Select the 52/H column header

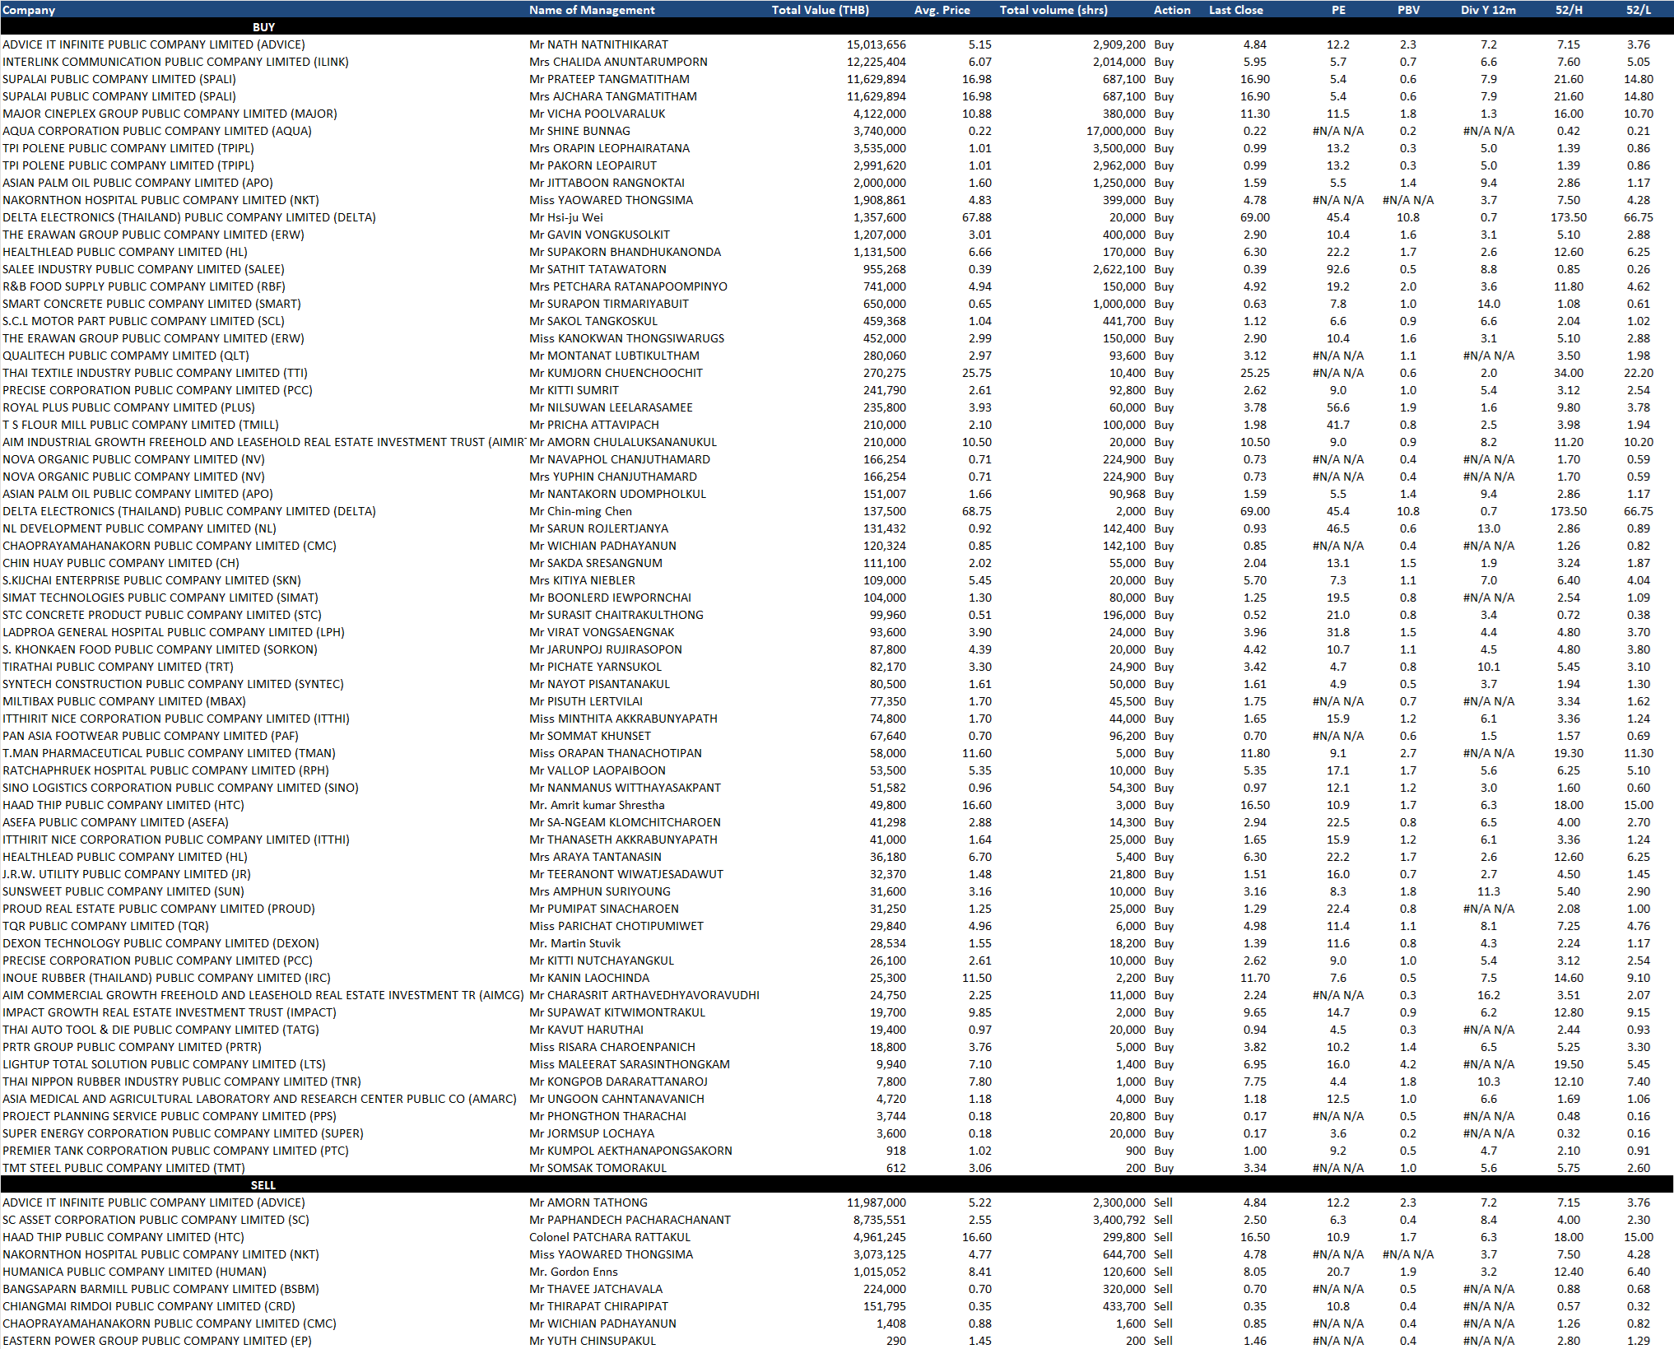(x=1568, y=10)
